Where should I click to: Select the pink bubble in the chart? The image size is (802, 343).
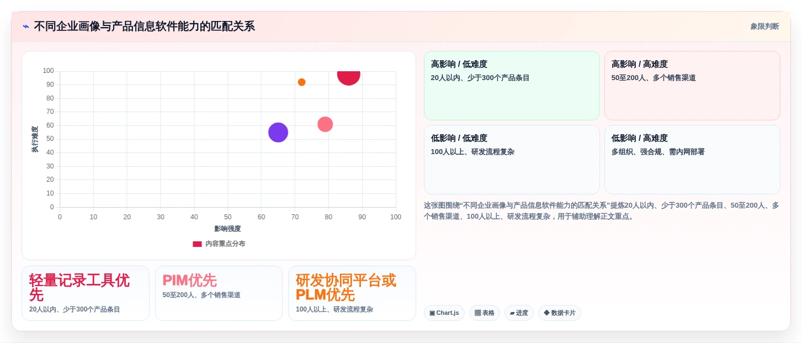coord(325,124)
